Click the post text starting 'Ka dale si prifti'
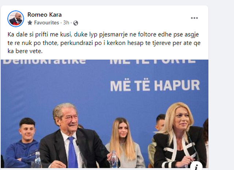Screen dimensions: 234x170 click(104, 43)
